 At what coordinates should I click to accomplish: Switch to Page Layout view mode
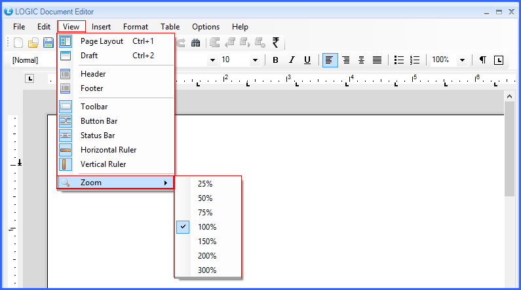click(116, 41)
